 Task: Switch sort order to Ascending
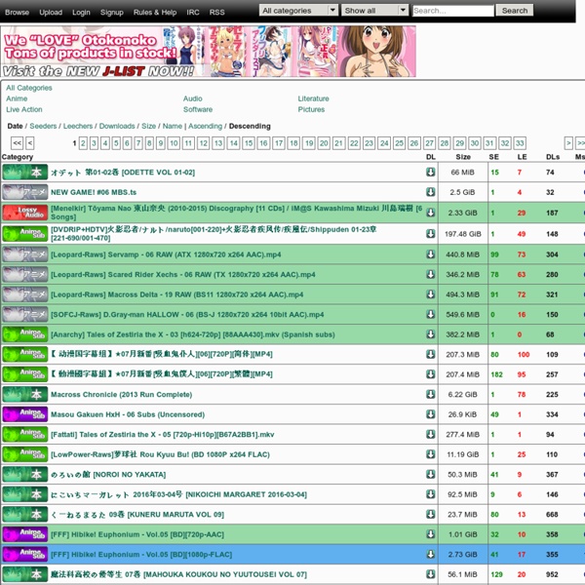(205, 126)
